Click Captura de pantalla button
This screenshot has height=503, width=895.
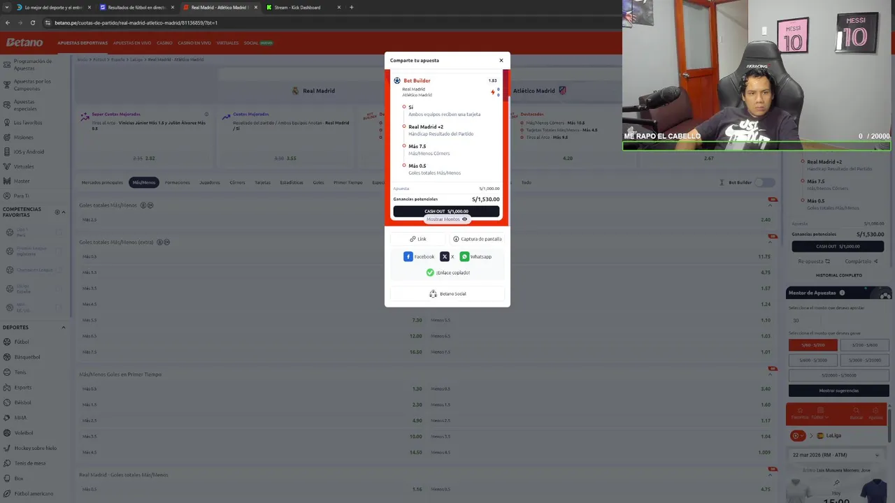click(x=477, y=239)
